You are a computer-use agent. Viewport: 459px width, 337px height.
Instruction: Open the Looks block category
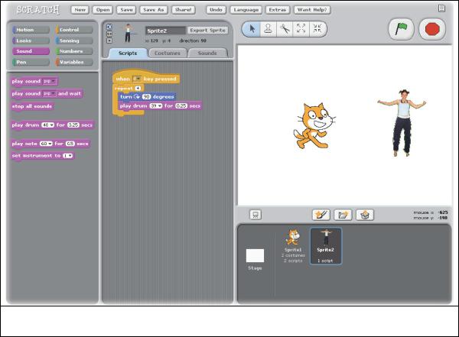pyautogui.click(x=31, y=41)
